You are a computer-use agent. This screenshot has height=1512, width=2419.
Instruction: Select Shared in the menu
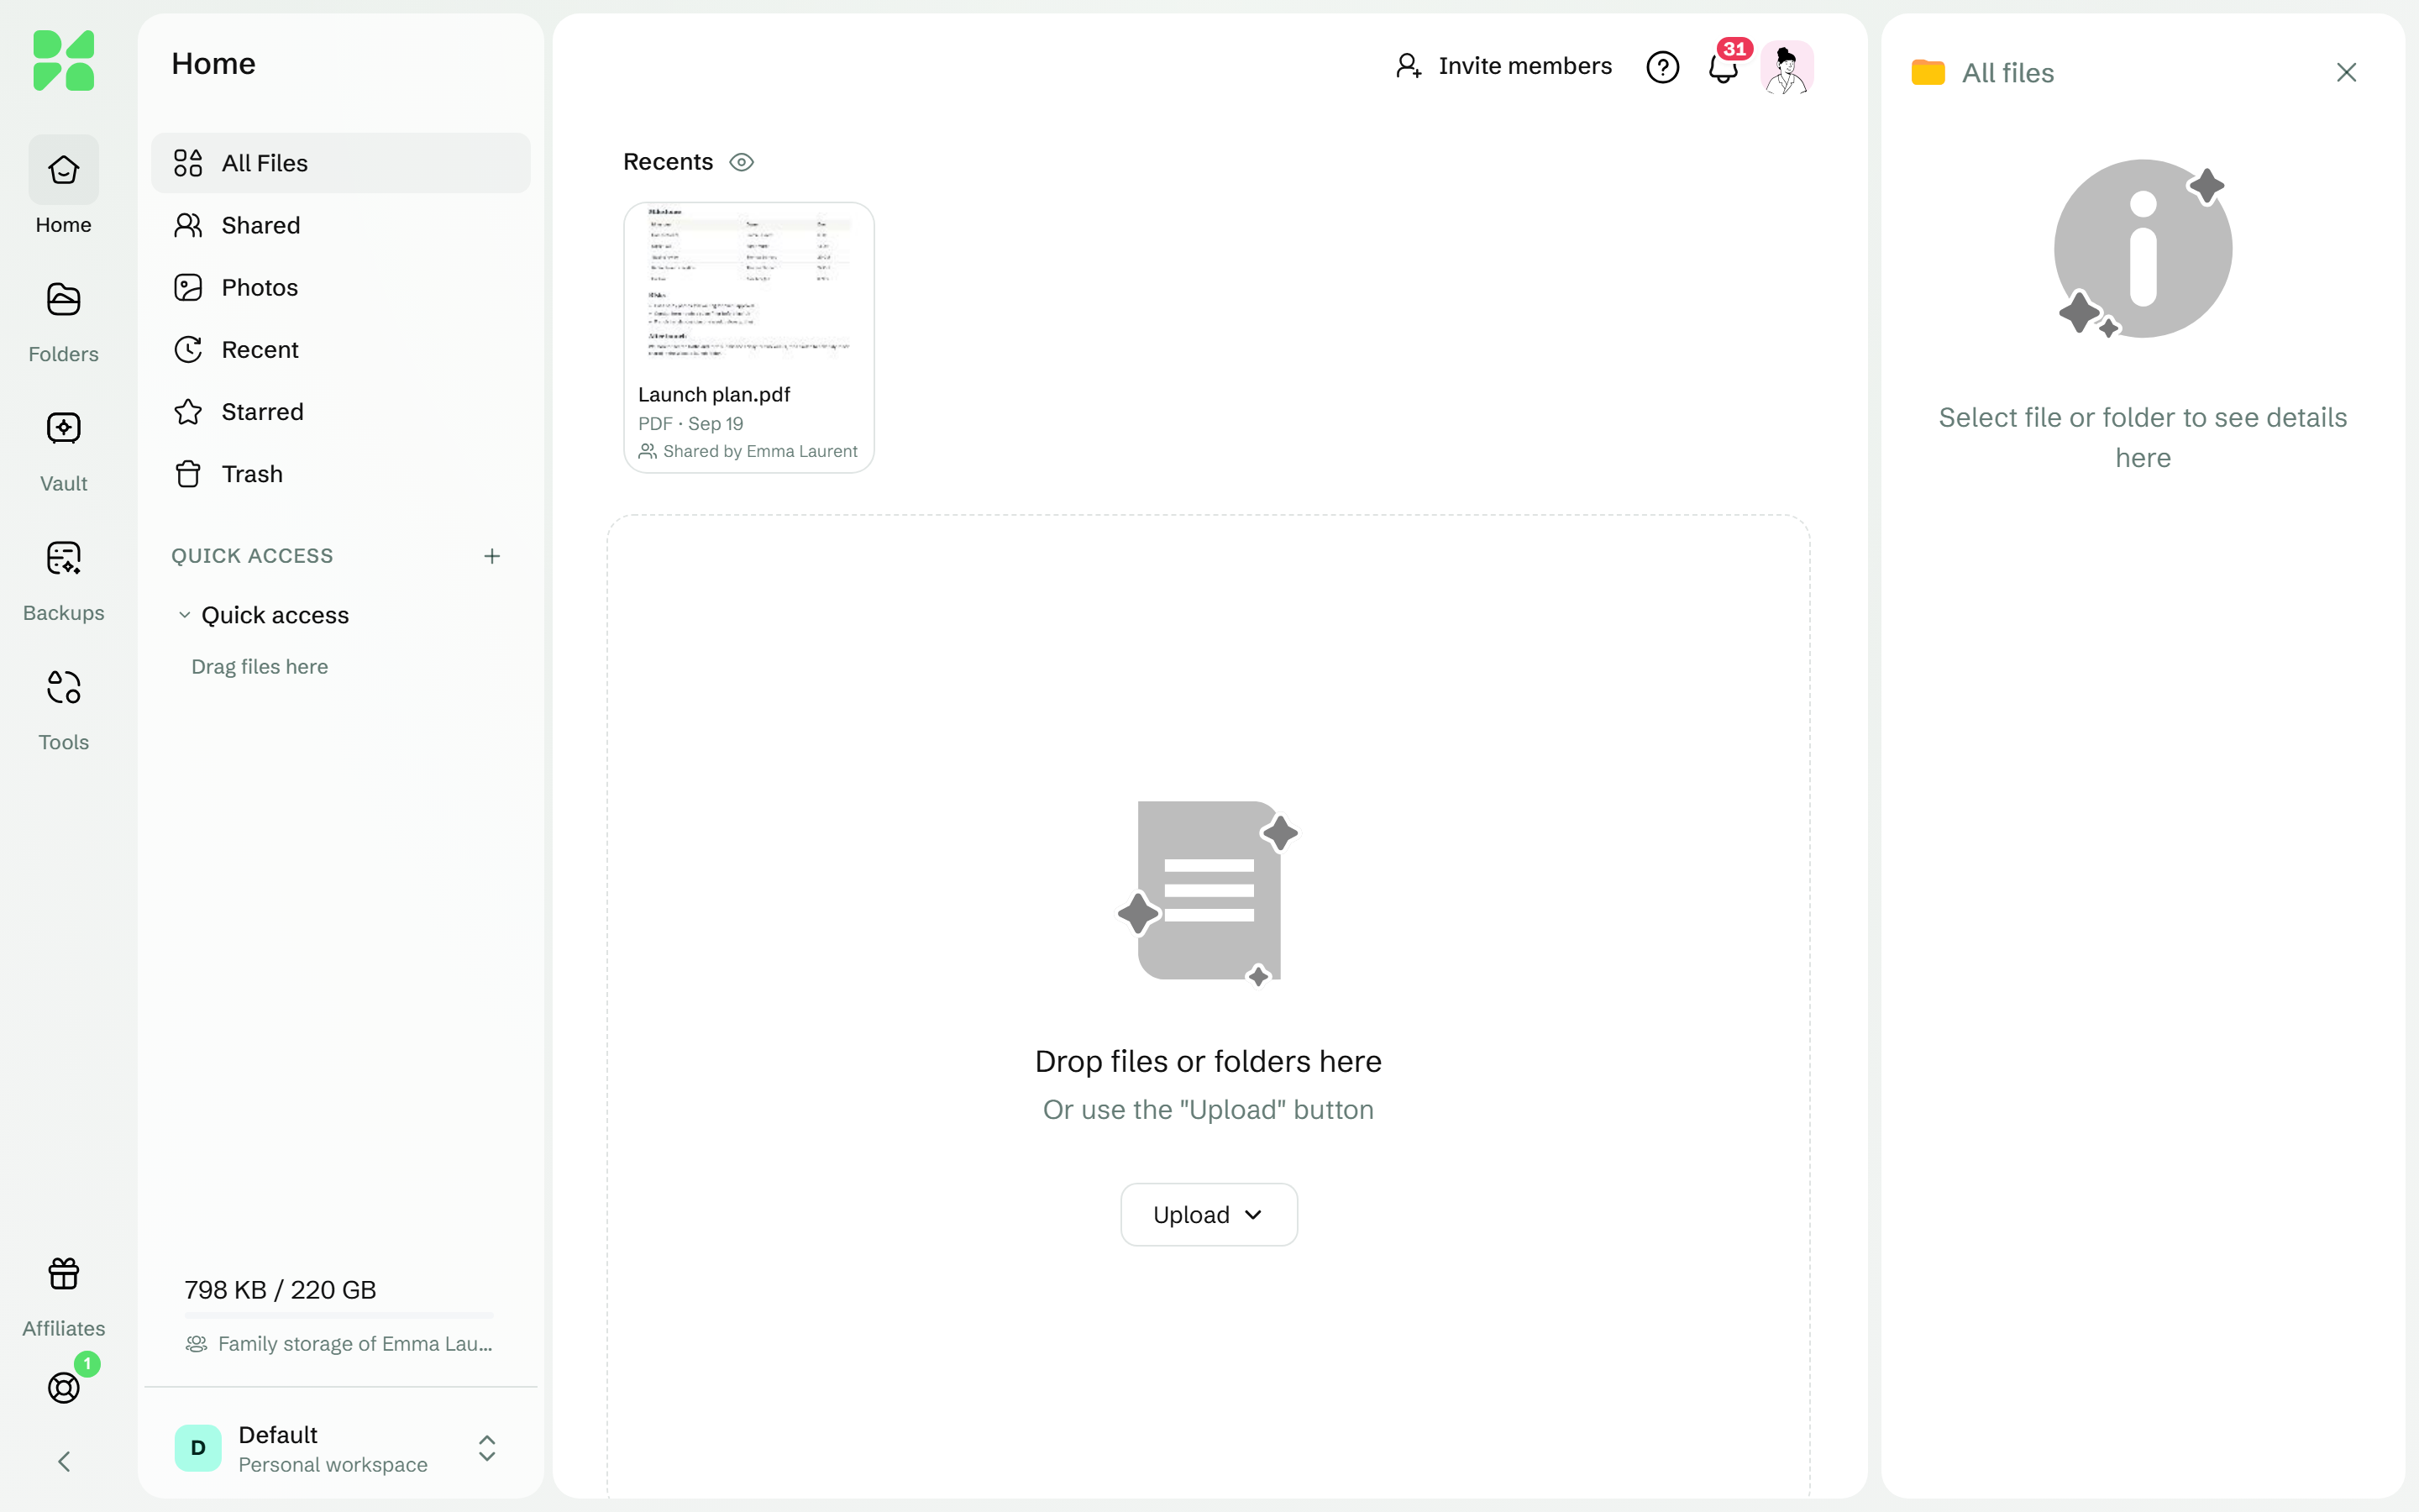click(x=340, y=225)
